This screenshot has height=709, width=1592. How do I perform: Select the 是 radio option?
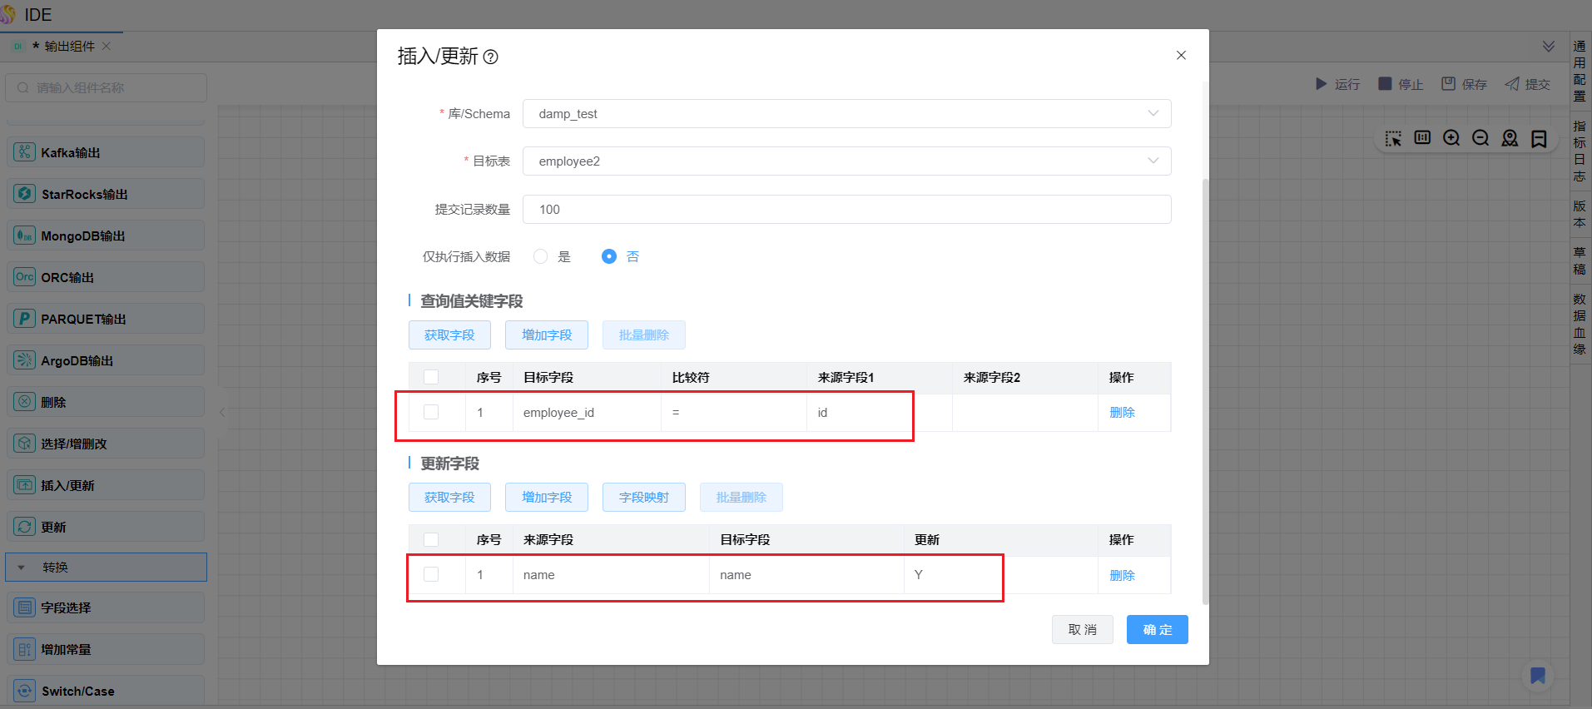541,256
